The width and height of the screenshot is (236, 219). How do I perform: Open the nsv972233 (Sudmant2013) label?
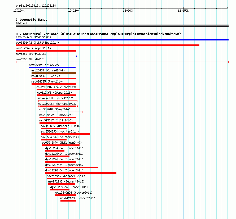pyautogui.click(x=66, y=181)
